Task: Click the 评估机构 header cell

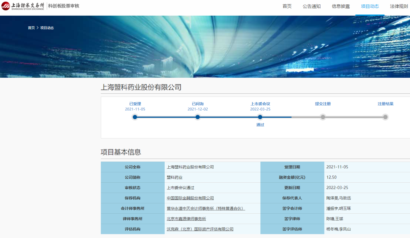Action: (133, 229)
